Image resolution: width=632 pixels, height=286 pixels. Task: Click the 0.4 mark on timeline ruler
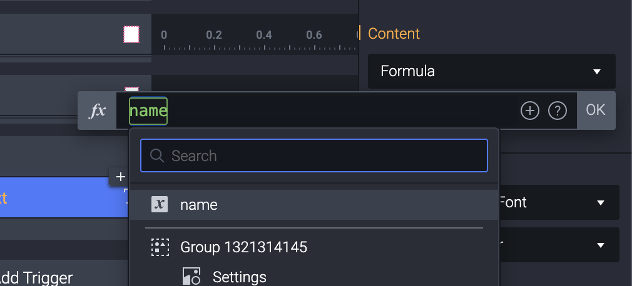pyautogui.click(x=264, y=35)
